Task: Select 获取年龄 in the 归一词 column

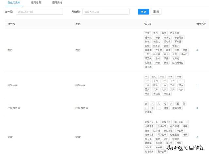Action: [12, 85]
